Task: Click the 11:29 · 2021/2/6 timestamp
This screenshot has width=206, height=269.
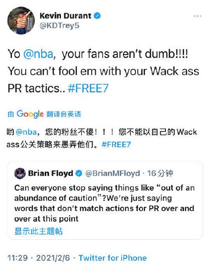Action: tap(39, 258)
